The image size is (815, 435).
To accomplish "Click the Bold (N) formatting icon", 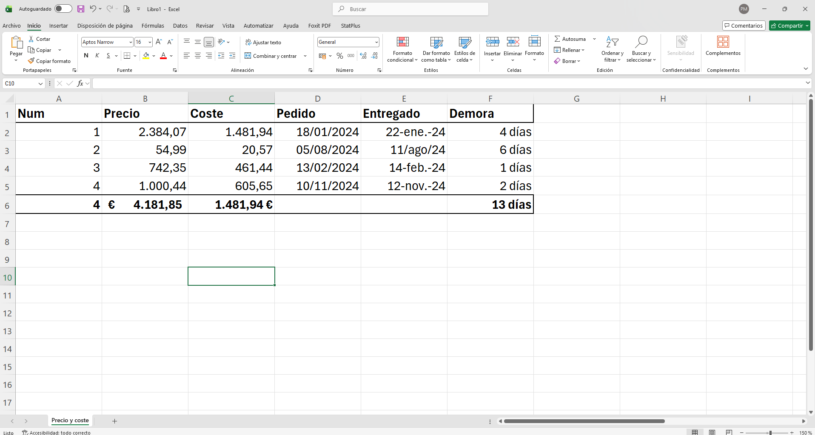I will coord(86,56).
